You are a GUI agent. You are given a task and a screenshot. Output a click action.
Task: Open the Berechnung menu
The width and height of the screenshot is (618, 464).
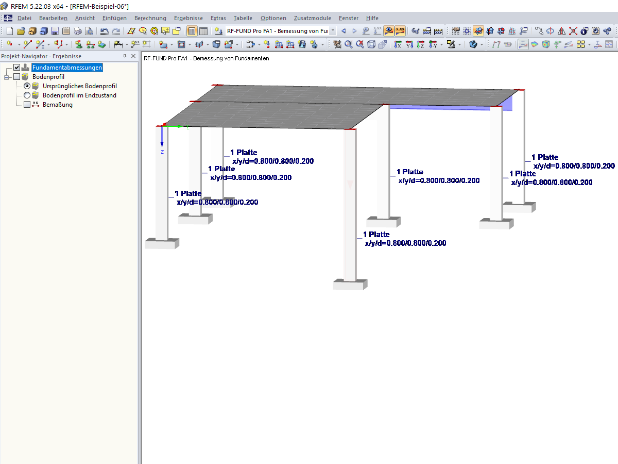[x=150, y=18]
